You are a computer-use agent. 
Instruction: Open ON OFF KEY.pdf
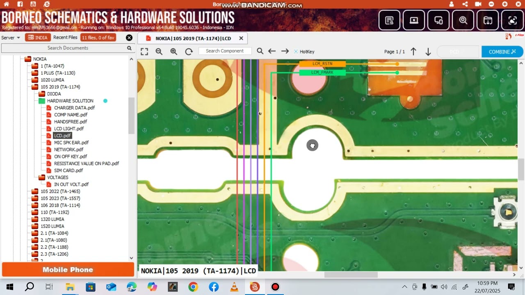[71, 157]
